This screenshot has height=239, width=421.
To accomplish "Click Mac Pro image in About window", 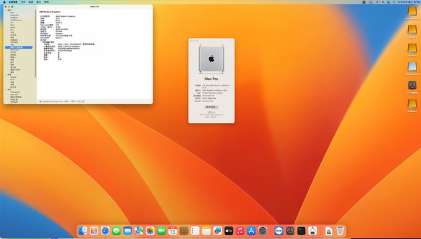I will pyautogui.click(x=211, y=59).
